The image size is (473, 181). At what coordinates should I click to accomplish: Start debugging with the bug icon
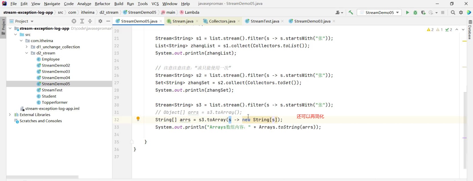(x=415, y=13)
